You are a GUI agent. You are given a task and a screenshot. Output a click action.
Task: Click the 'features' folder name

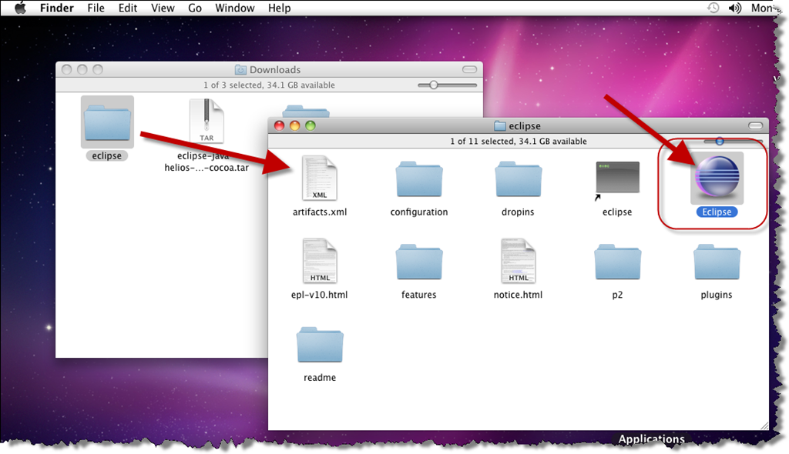click(x=418, y=295)
